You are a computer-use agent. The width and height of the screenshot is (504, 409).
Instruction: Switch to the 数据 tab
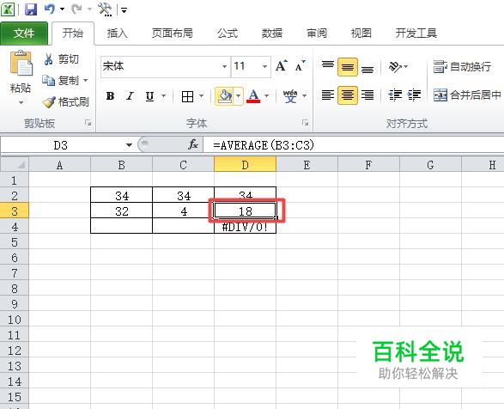tap(272, 34)
